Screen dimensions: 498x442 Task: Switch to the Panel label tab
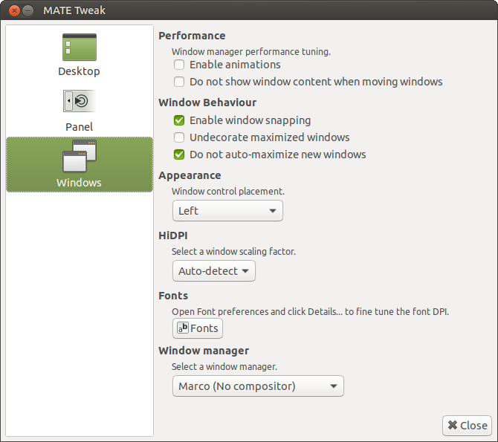(79, 127)
